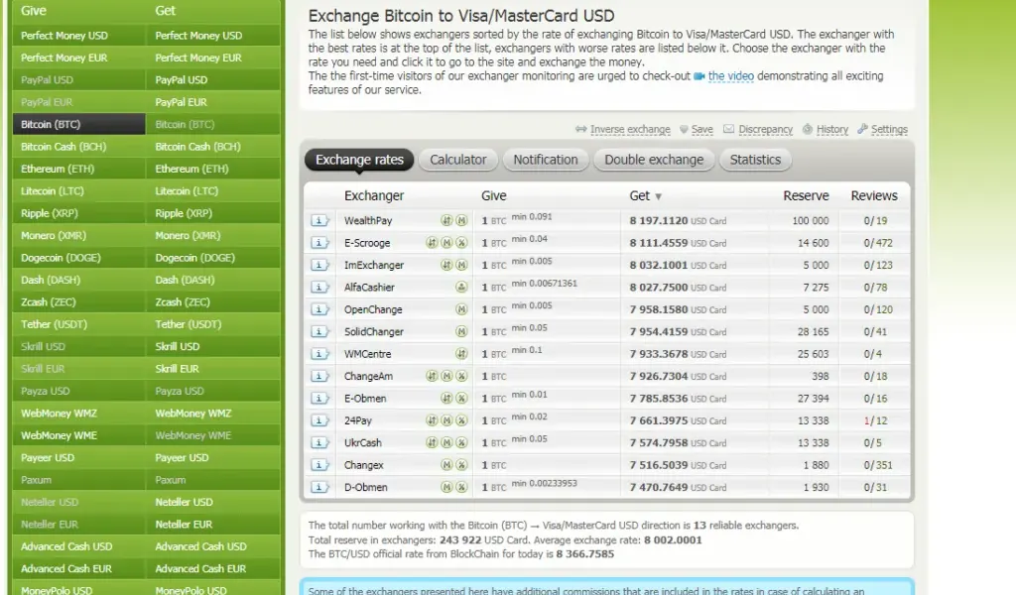Select Monero (XMR) in Get column
Image resolution: width=1016 pixels, height=595 pixels.
pos(213,236)
